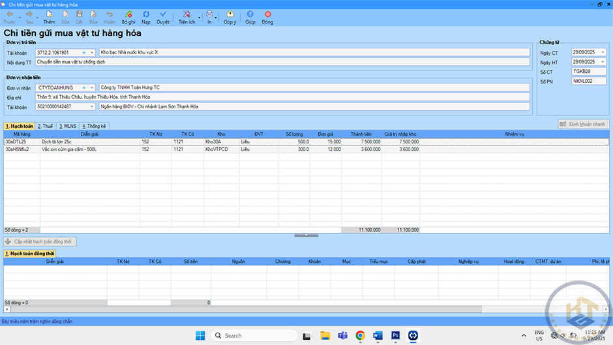613x345 pixels.
Task: Click the Nạp (Reload) icon
Action: (146, 14)
